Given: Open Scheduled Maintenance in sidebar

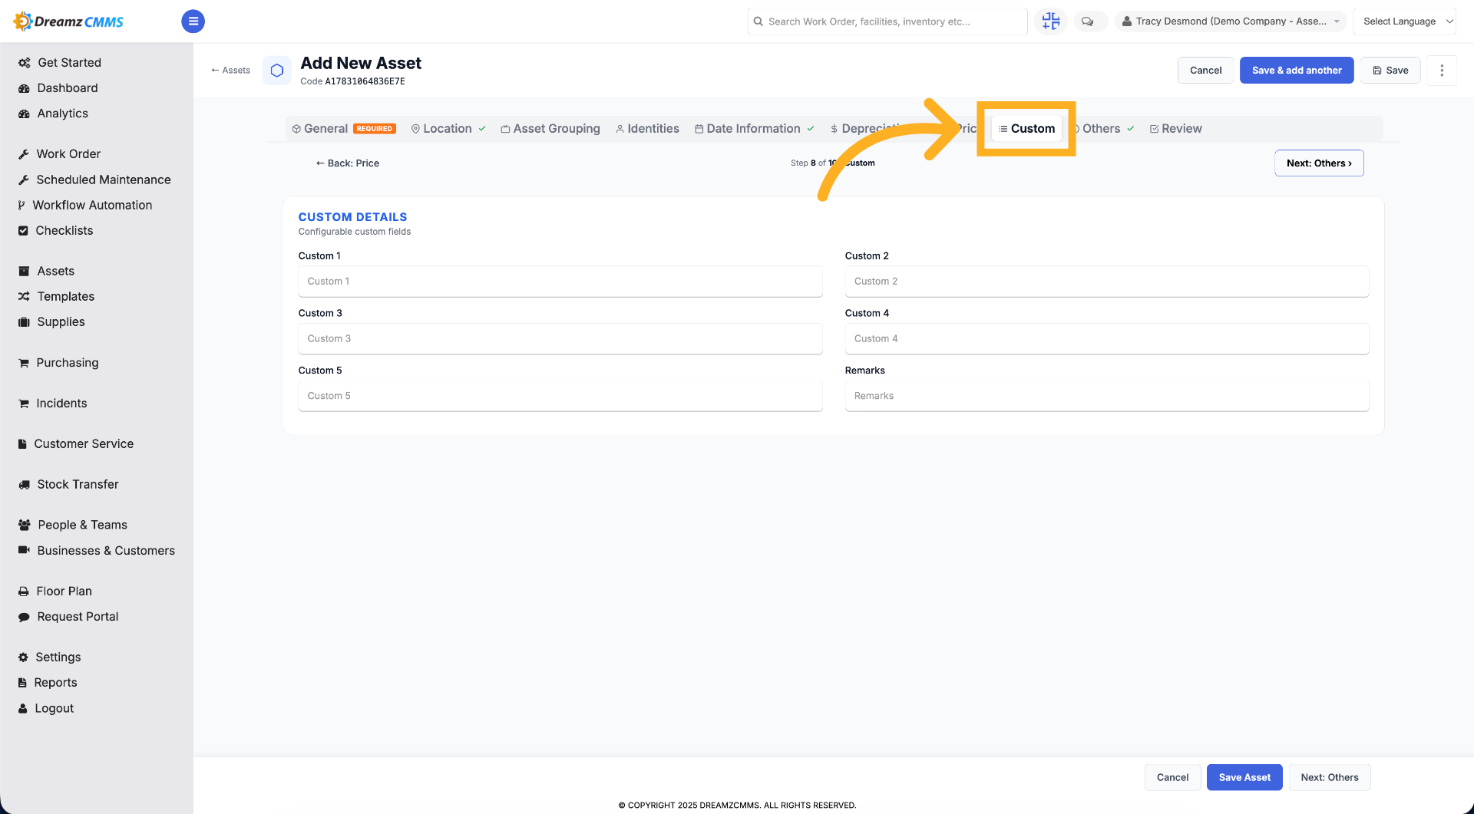Looking at the screenshot, I should (94, 179).
